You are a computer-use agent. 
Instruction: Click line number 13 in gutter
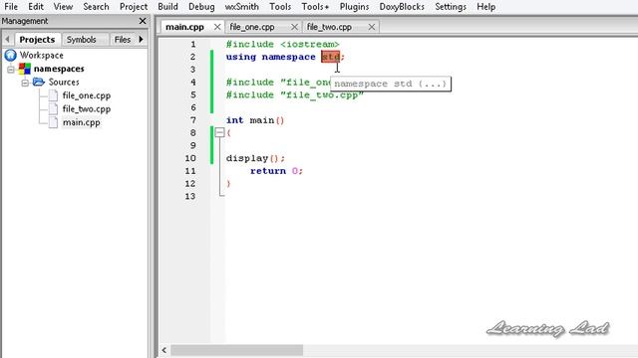coord(190,197)
